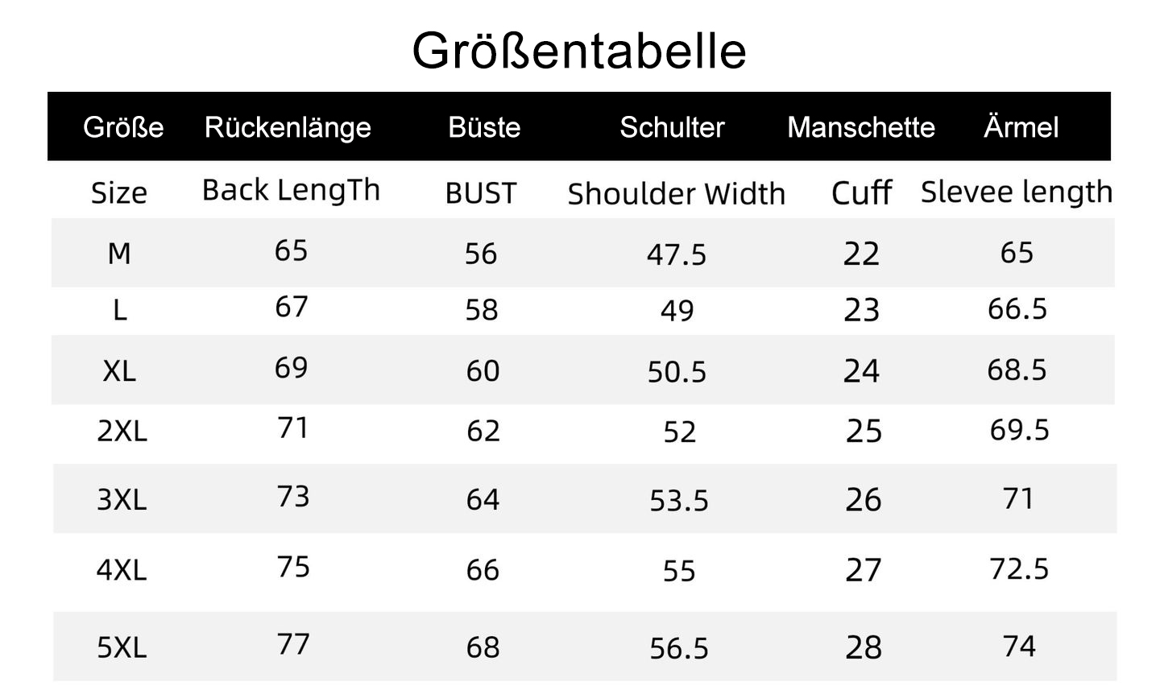Click the Büste column header

coord(484,127)
